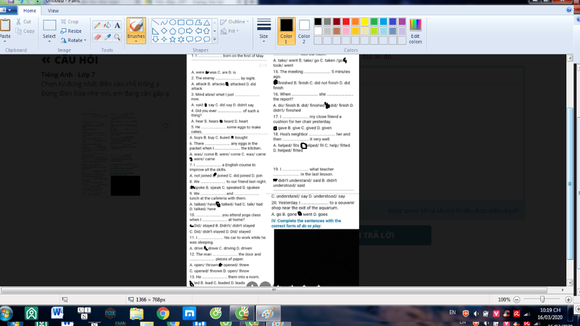Click the Cut scissors button

tap(24, 22)
